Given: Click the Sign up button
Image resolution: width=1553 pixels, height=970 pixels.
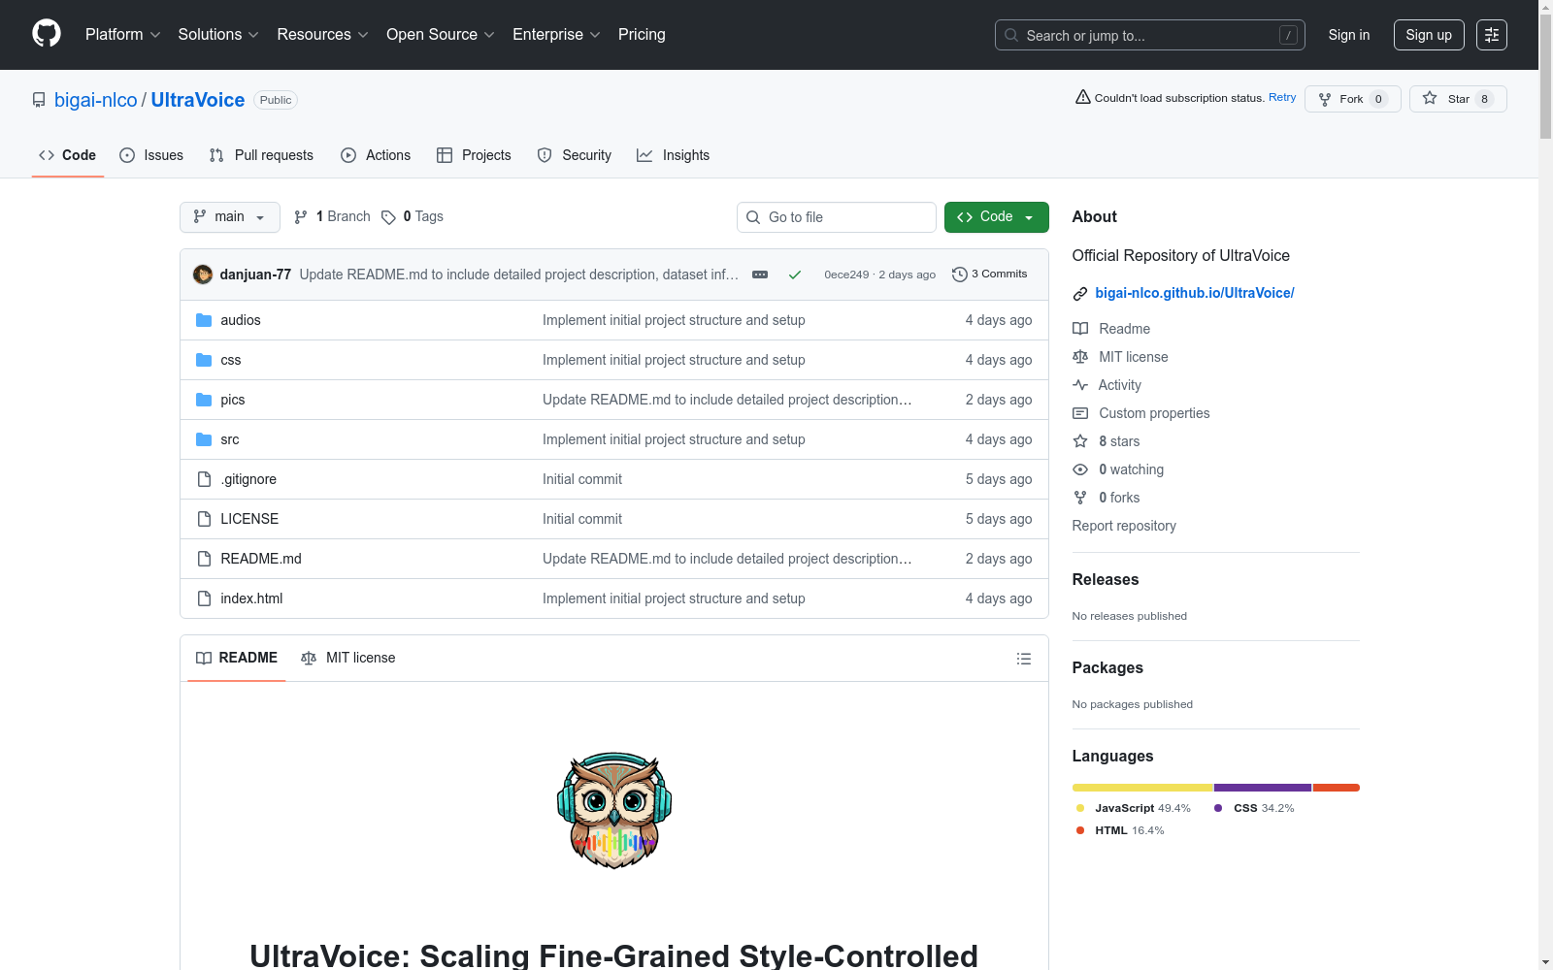Looking at the screenshot, I should click(x=1429, y=35).
